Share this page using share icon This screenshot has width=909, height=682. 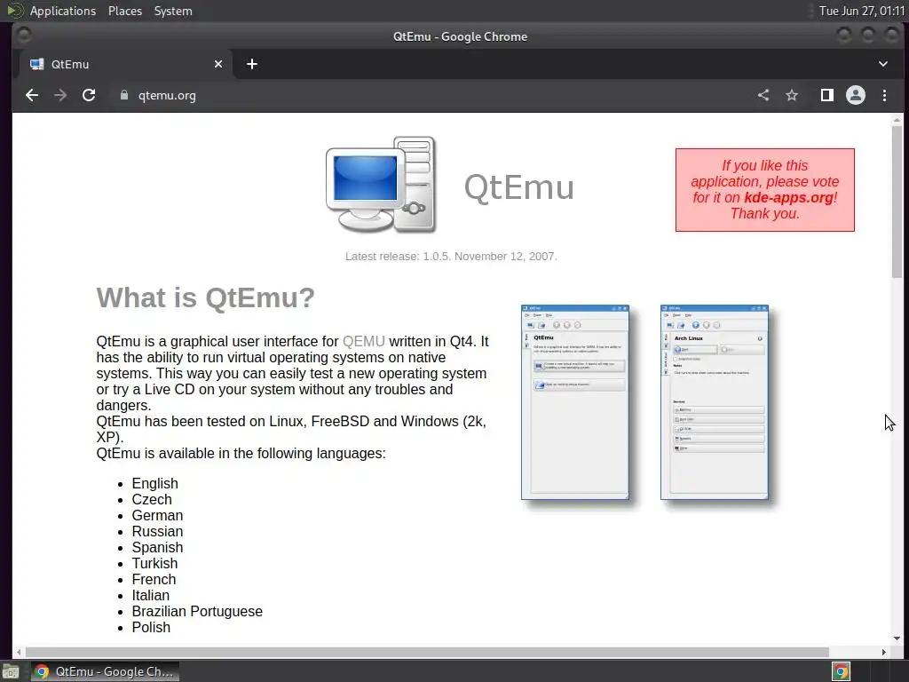point(763,95)
